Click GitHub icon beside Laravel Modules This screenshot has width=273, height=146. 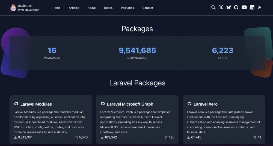16,104
